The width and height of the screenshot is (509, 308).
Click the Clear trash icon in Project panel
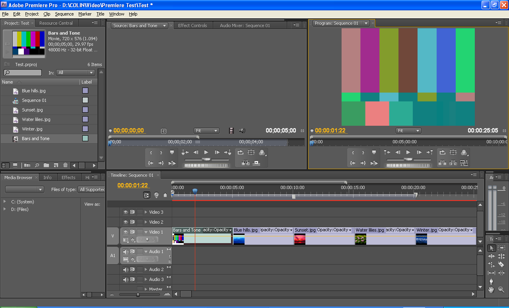coord(65,165)
